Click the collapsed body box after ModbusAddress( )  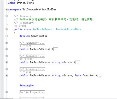pos(56,49)
